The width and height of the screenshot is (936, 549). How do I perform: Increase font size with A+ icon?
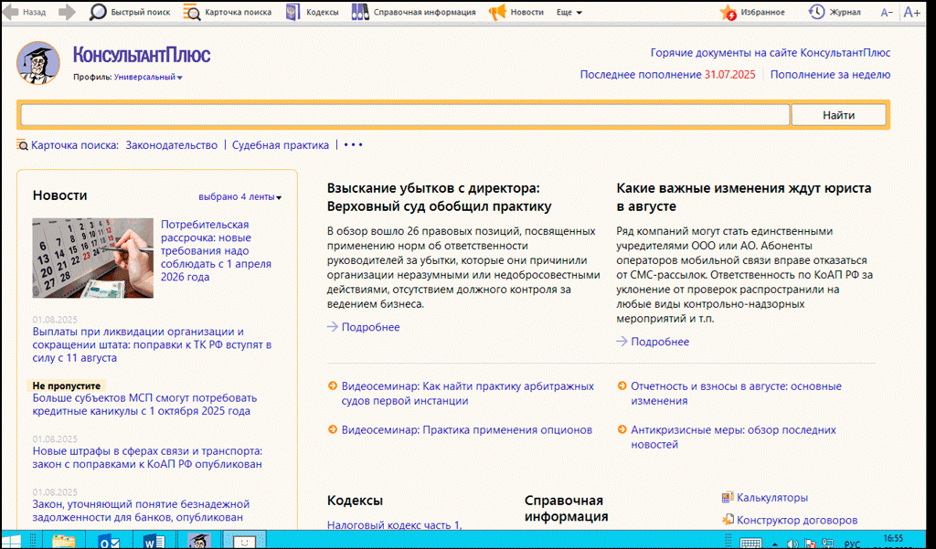[x=911, y=12]
